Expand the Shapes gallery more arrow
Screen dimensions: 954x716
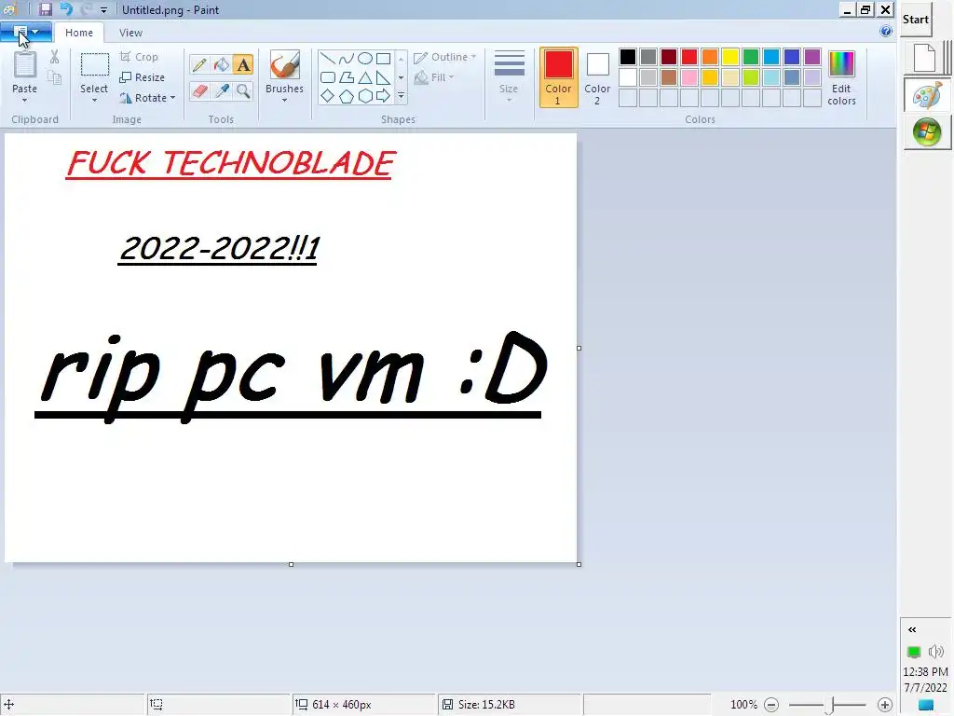coord(401,96)
